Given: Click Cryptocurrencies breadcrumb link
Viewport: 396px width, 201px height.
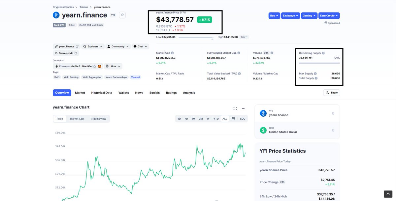Looking at the screenshot, I should [x=63, y=7].
